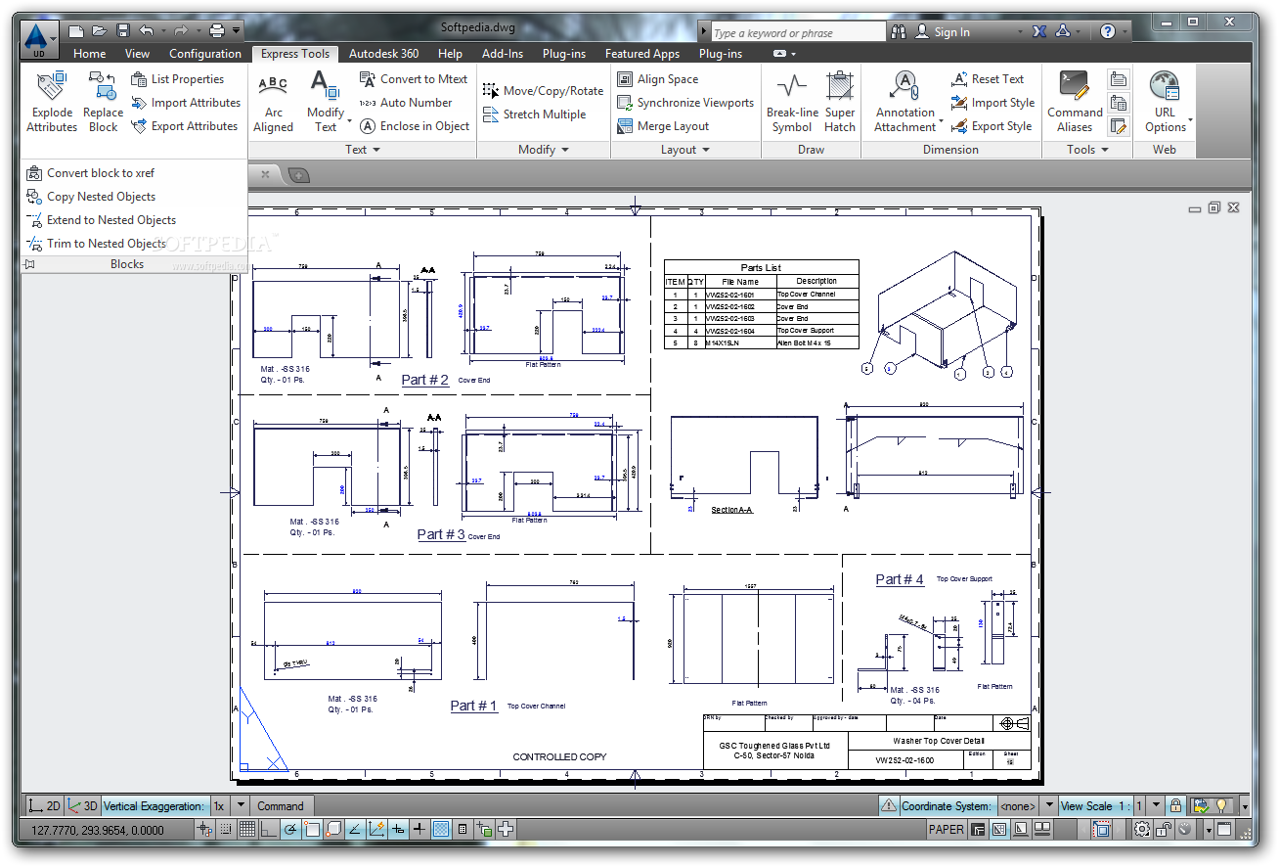
Task: Click the Plot printer icon
Action: click(217, 31)
